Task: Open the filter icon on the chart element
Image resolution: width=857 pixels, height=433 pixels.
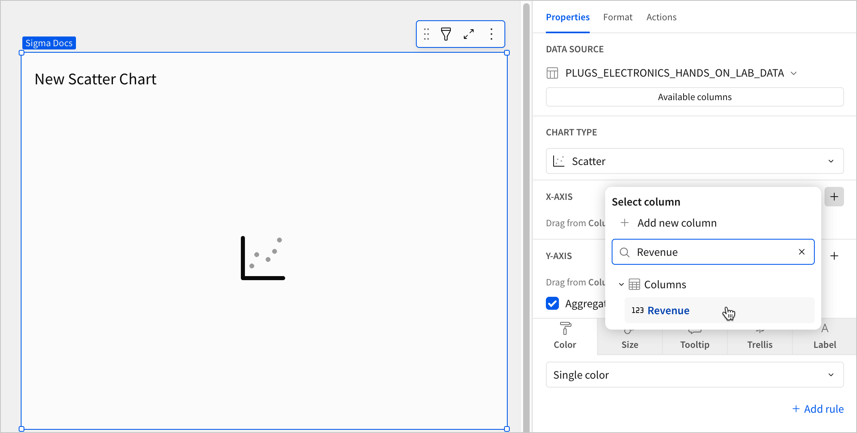Action: click(446, 34)
